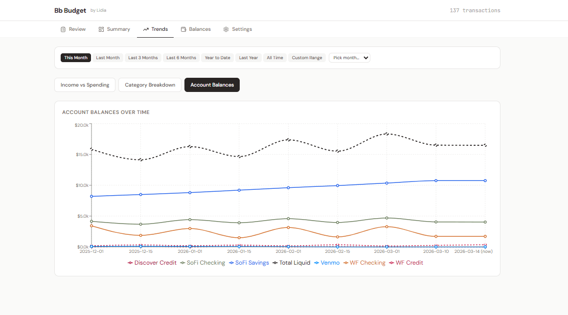Toggle SoFi Savings series in legend

point(252,263)
